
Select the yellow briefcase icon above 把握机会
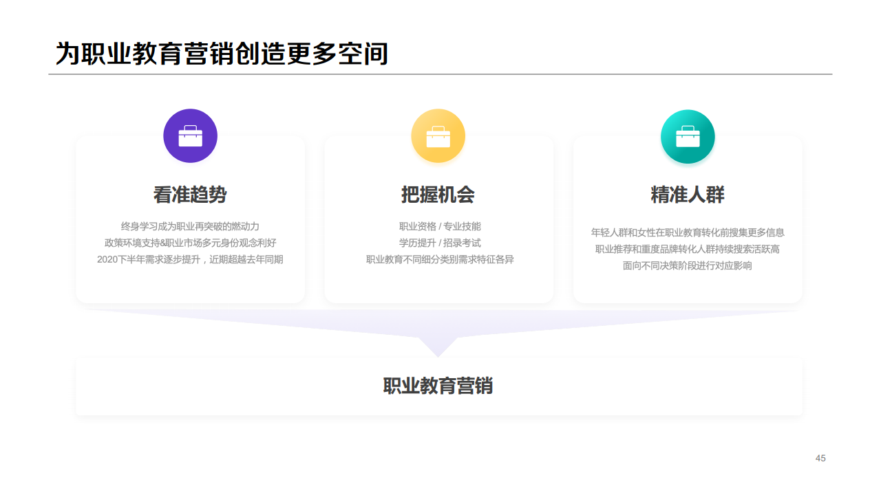(438, 135)
